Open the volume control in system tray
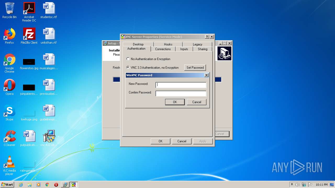Screen dimensions: 335x188 pos(298,185)
